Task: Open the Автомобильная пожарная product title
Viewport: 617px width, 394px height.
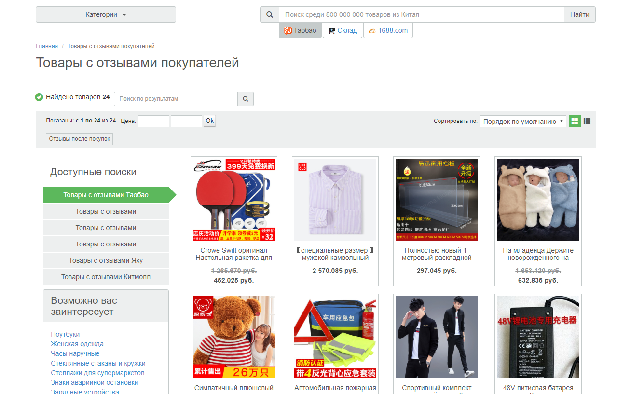Action: [335, 390]
